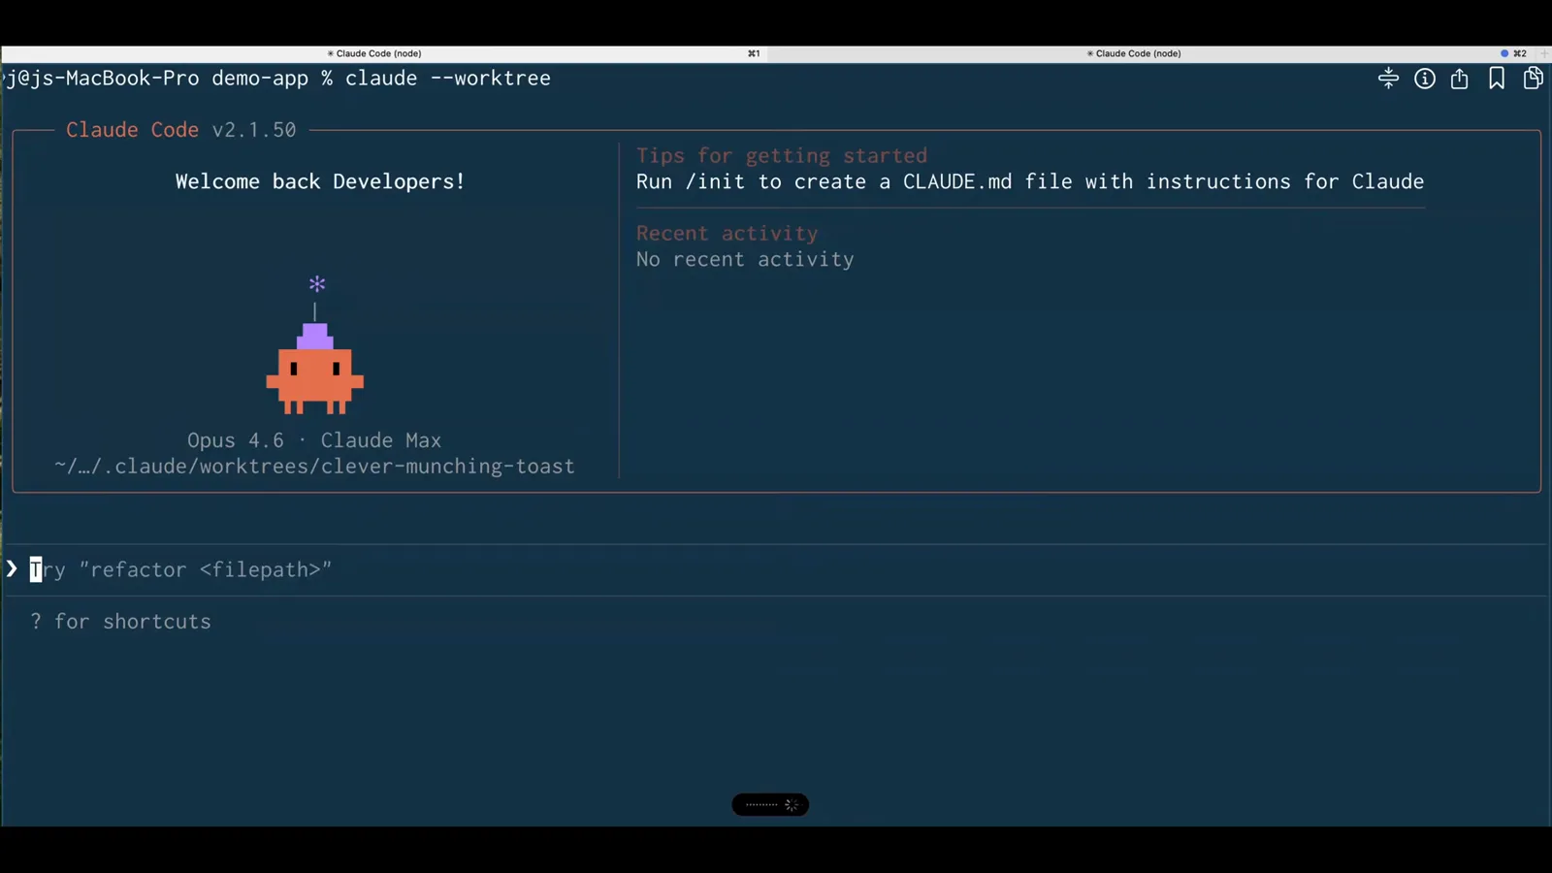Click 'Recent activity' heading
The image size is (1552, 873).
727,233
